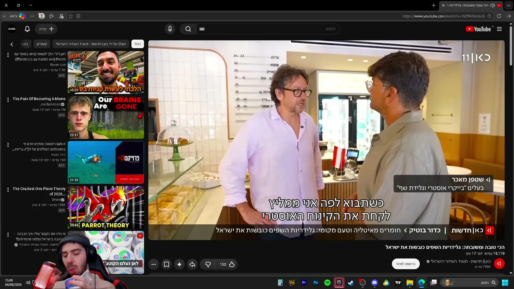Close the YouTube browser tab
The height and width of the screenshot is (289, 514).
[443, 5]
